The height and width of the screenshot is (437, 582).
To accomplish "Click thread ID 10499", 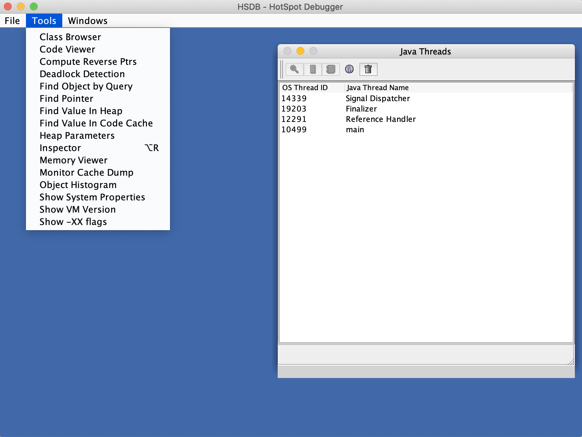I will 294,130.
